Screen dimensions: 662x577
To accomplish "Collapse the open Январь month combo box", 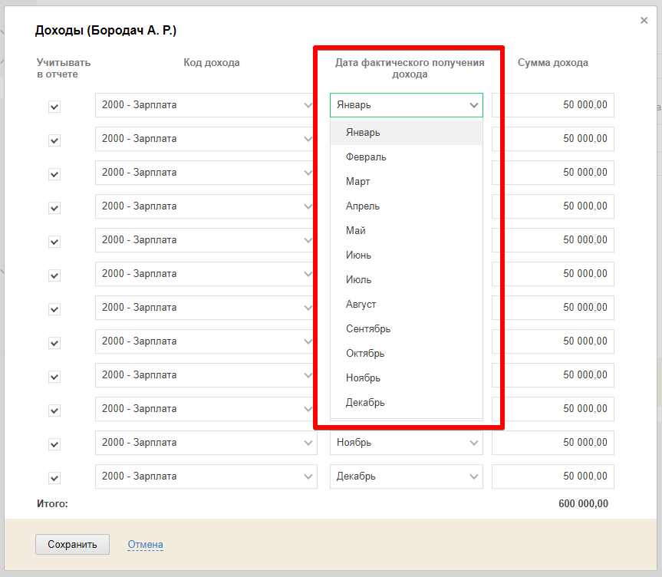I will [x=406, y=105].
